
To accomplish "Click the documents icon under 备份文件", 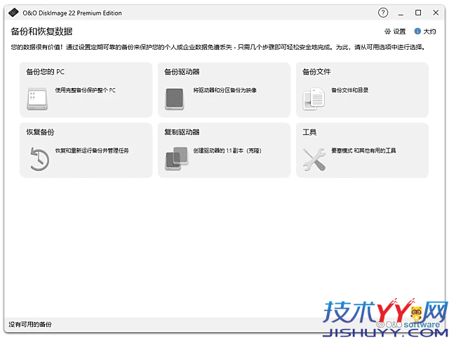I will [x=314, y=99].
